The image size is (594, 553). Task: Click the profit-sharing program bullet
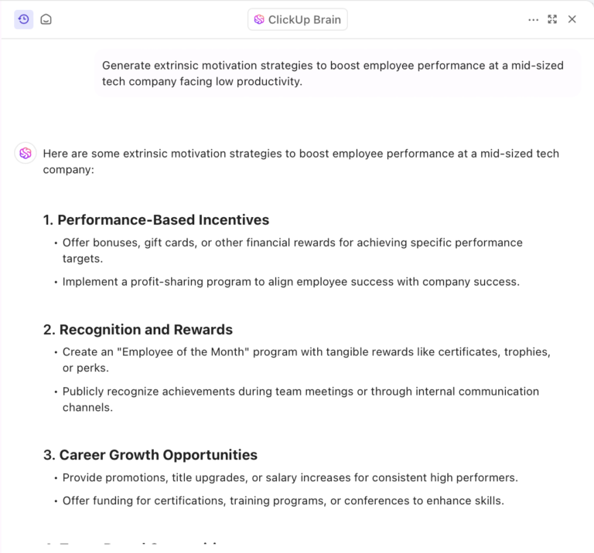[x=291, y=282]
